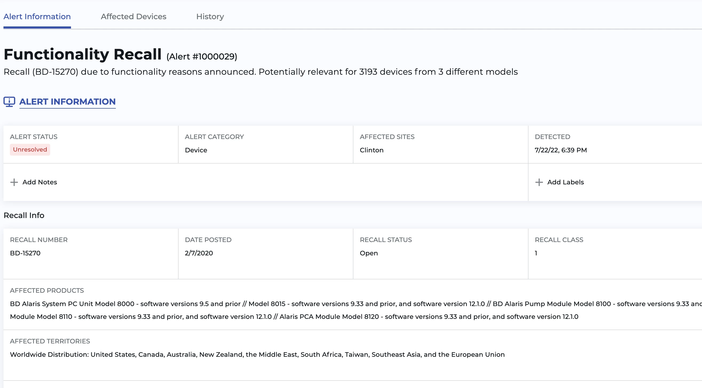Screen dimensions: 702x388
Task: Click the affected site Clinton
Action: [x=372, y=150]
